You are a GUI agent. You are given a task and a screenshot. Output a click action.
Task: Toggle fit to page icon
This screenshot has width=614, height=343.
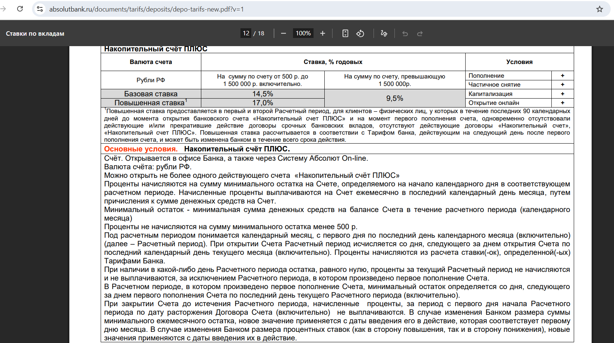click(345, 33)
